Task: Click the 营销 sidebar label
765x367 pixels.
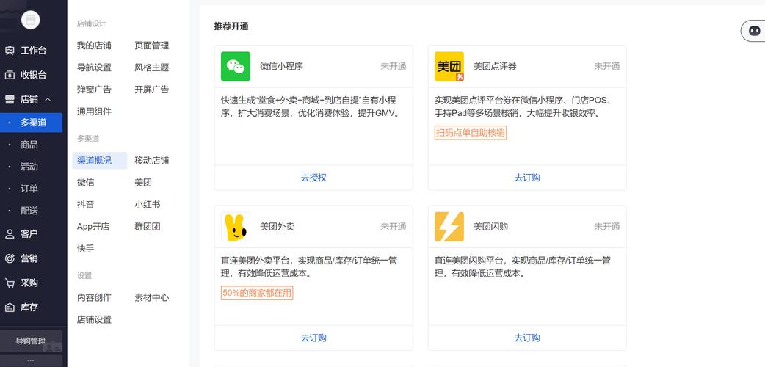Action: point(29,258)
